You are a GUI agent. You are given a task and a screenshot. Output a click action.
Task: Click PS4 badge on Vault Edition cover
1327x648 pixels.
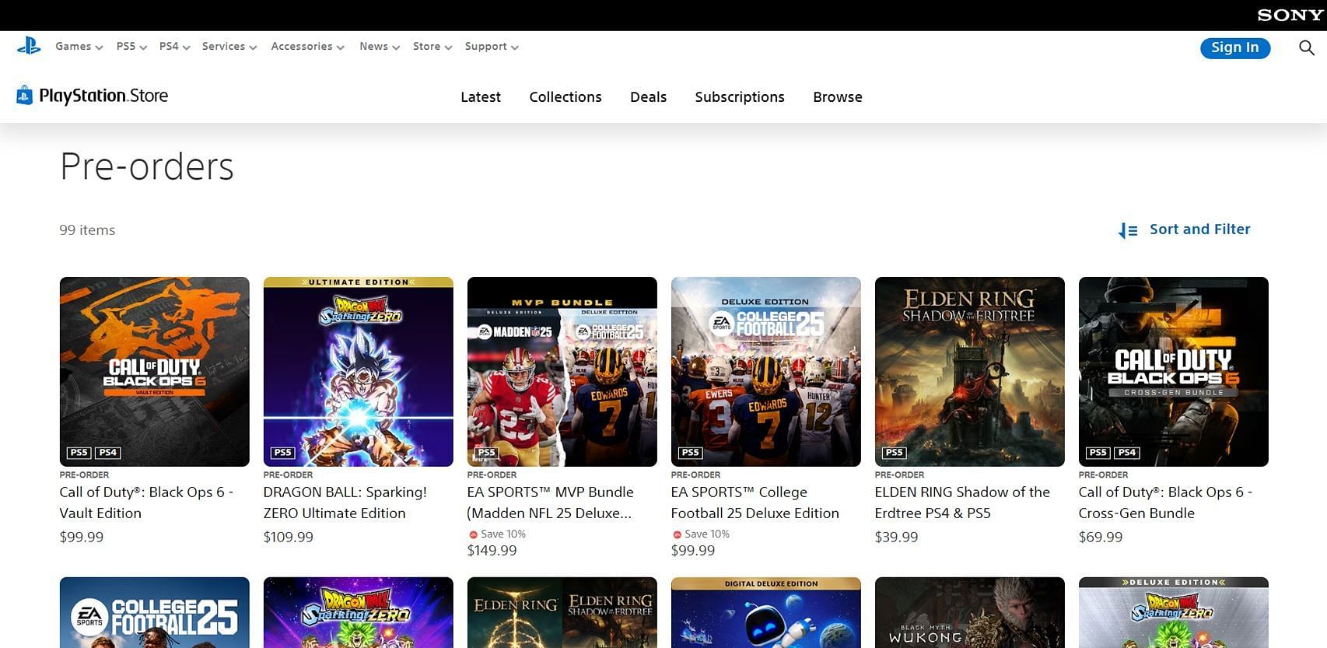coord(107,453)
